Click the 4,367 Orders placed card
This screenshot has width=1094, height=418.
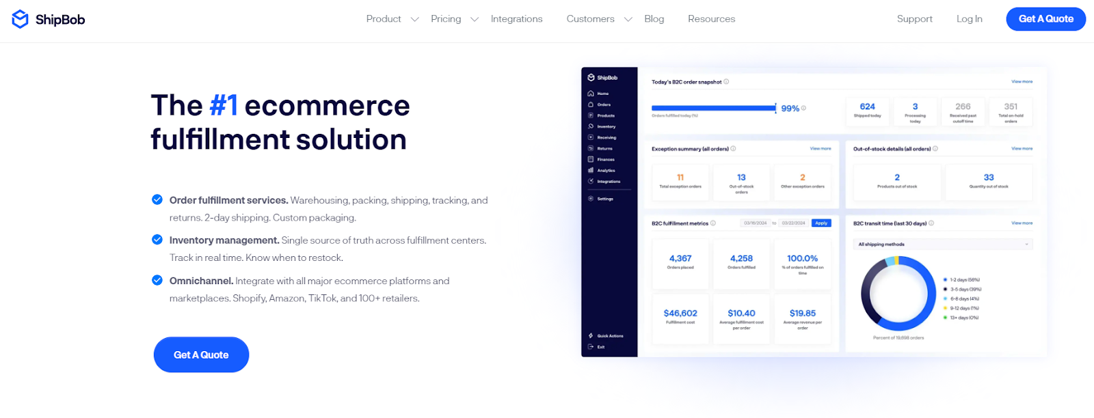pos(680,264)
